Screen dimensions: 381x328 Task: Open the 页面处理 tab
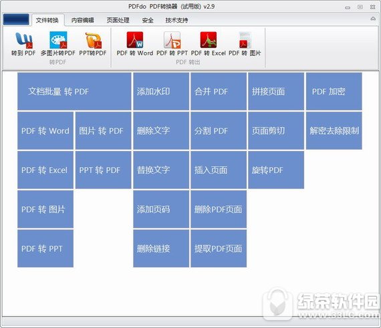[x=118, y=20]
